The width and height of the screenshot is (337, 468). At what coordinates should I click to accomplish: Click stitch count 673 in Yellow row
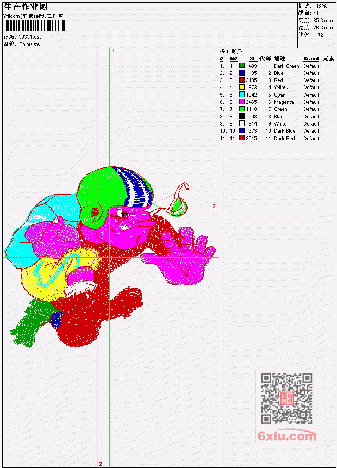pos(253,88)
